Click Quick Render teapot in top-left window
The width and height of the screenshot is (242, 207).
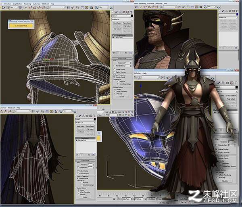click(x=111, y=7)
